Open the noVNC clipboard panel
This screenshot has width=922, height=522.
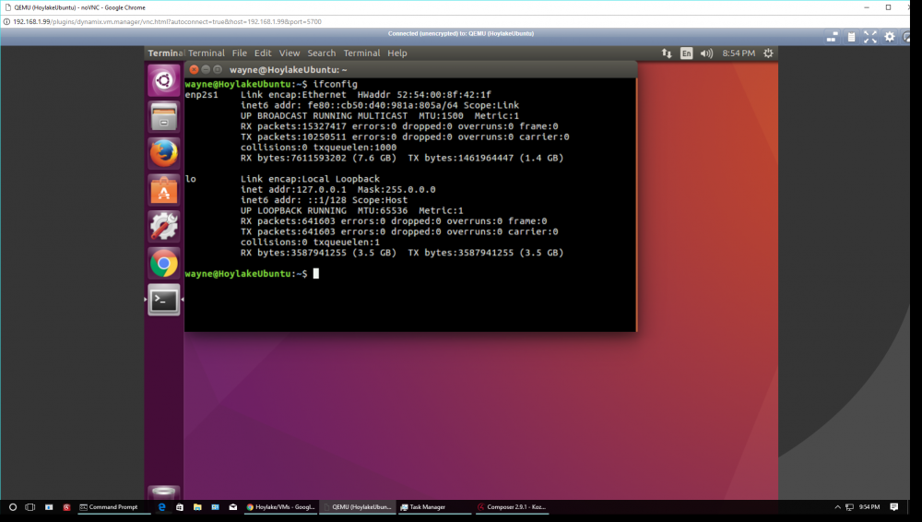tap(851, 37)
